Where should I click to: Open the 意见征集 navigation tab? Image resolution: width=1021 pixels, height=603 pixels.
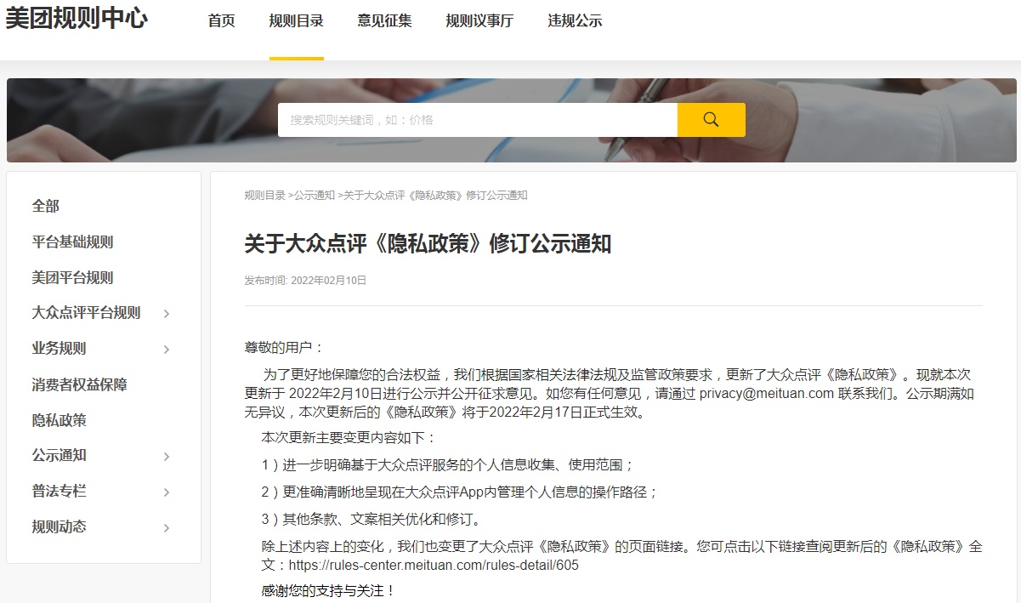pos(385,21)
